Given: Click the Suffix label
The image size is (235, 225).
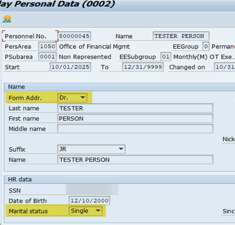Looking at the screenshot, I should tap(17, 149).
